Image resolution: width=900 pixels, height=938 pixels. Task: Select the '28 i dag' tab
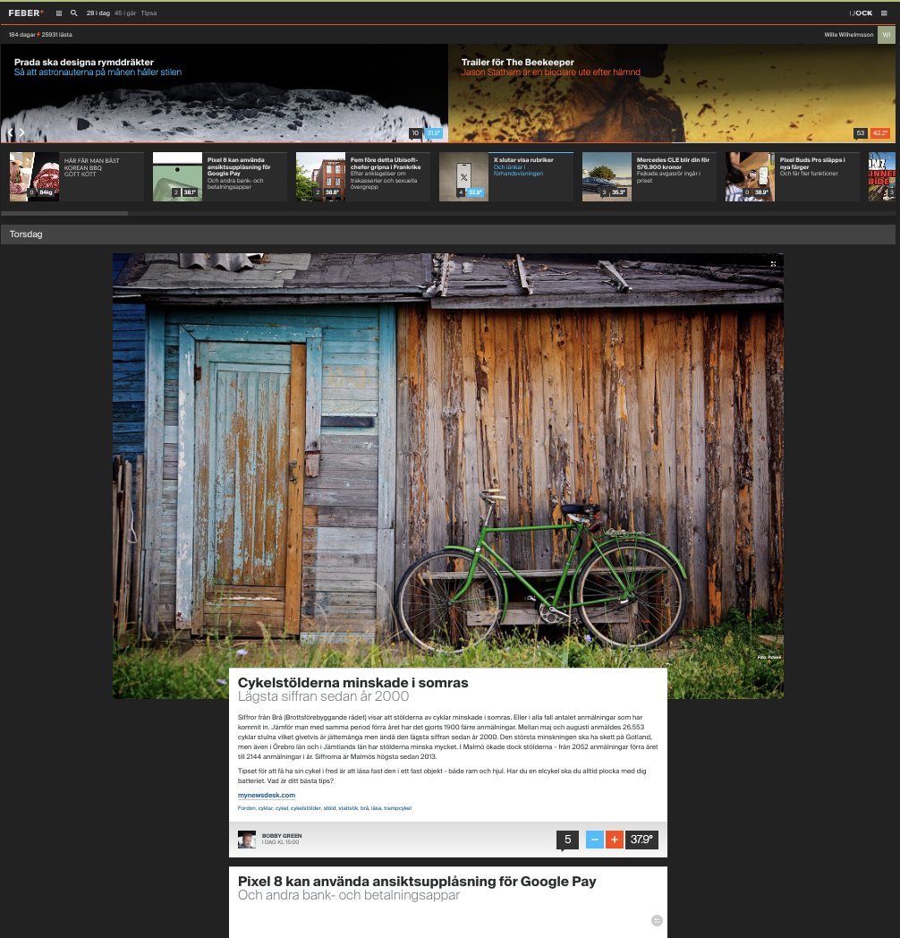point(98,13)
